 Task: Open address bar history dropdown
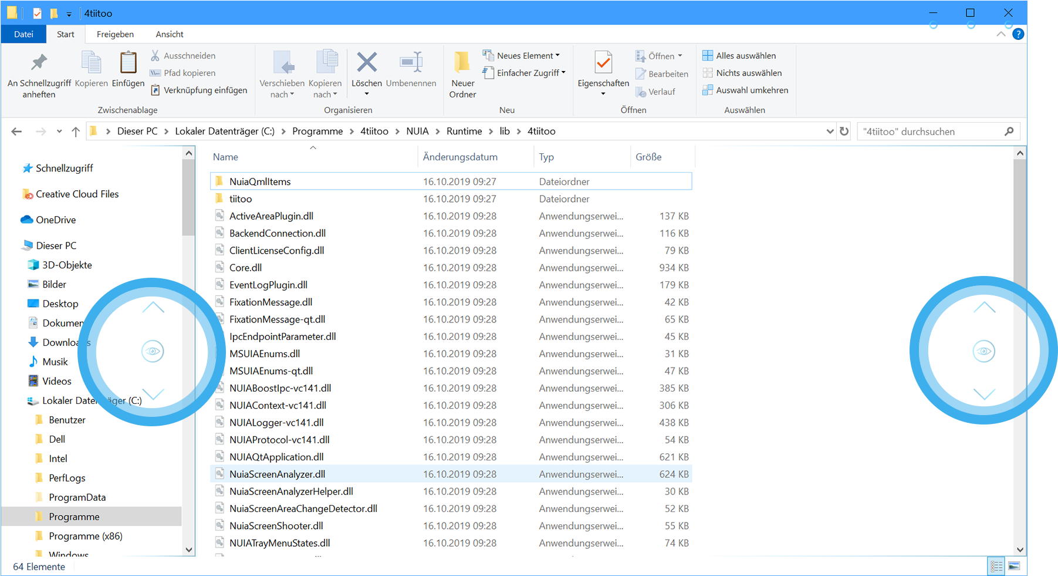[830, 132]
